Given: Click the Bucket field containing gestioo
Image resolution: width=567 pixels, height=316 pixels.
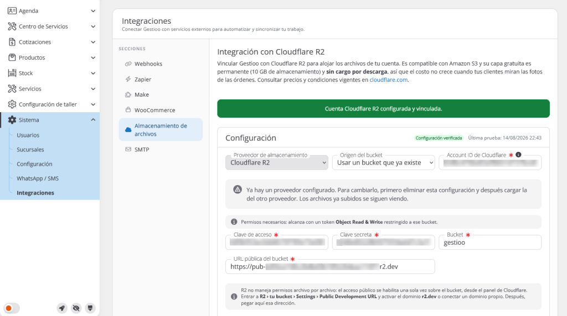Looking at the screenshot, I should 490,243.
